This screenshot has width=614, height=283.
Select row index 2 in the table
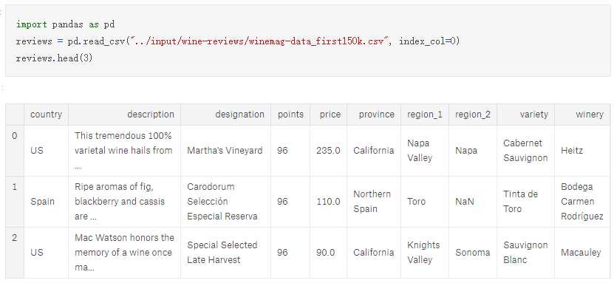click(x=15, y=238)
